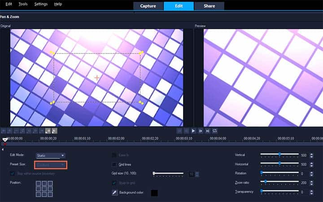Image resolution: width=323 pixels, height=202 pixels.
Task: Select the Edit workspace tab
Action: click(x=179, y=6)
